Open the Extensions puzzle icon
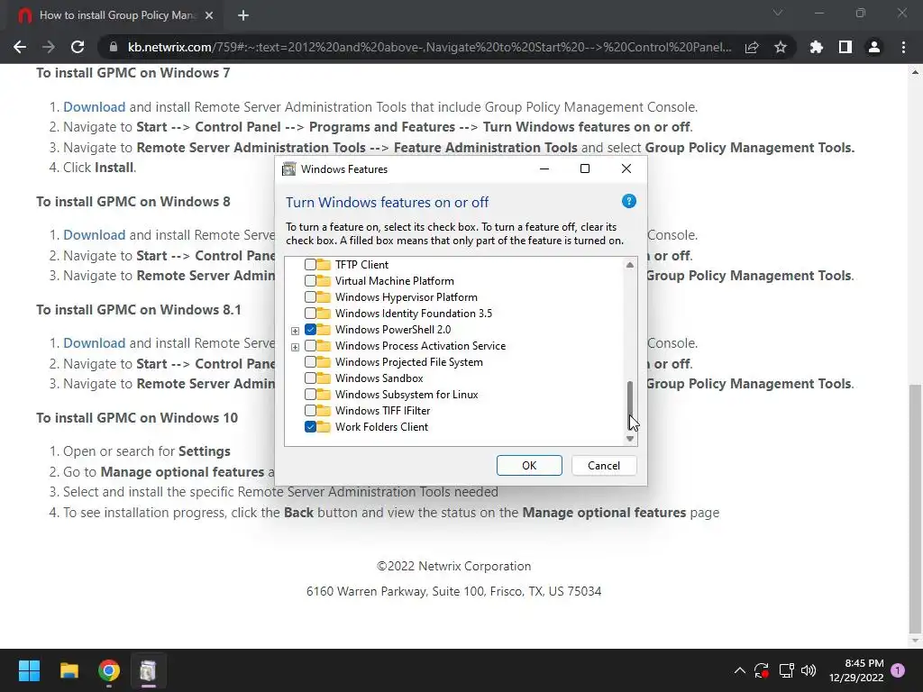The height and width of the screenshot is (692, 923). pyautogui.click(x=817, y=47)
